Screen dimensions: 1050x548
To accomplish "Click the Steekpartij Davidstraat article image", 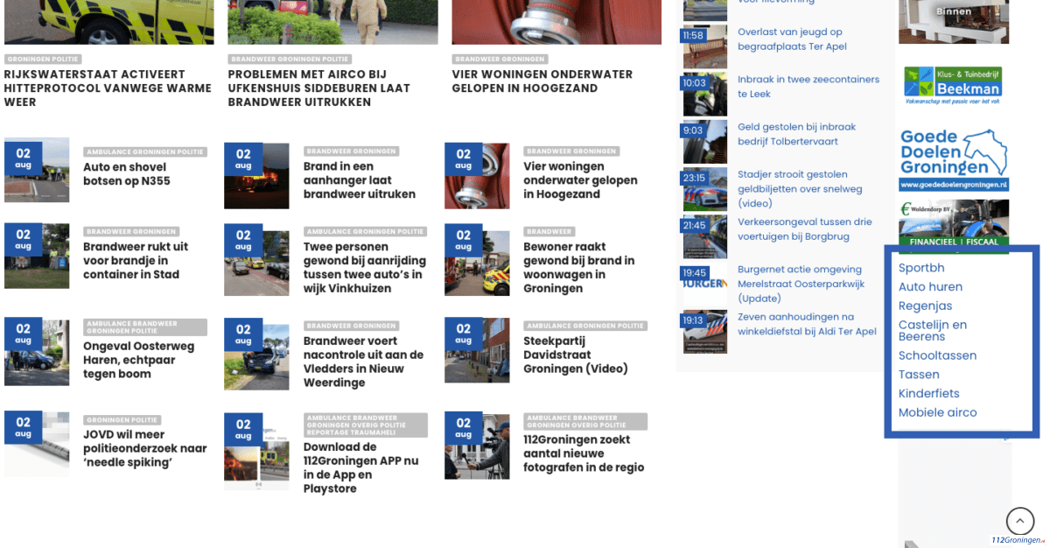I will (477, 350).
